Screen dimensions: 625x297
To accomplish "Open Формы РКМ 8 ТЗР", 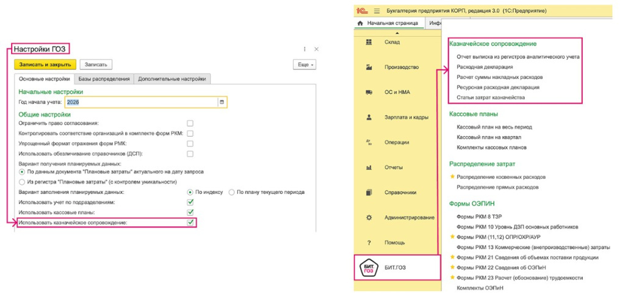I will [x=479, y=216].
